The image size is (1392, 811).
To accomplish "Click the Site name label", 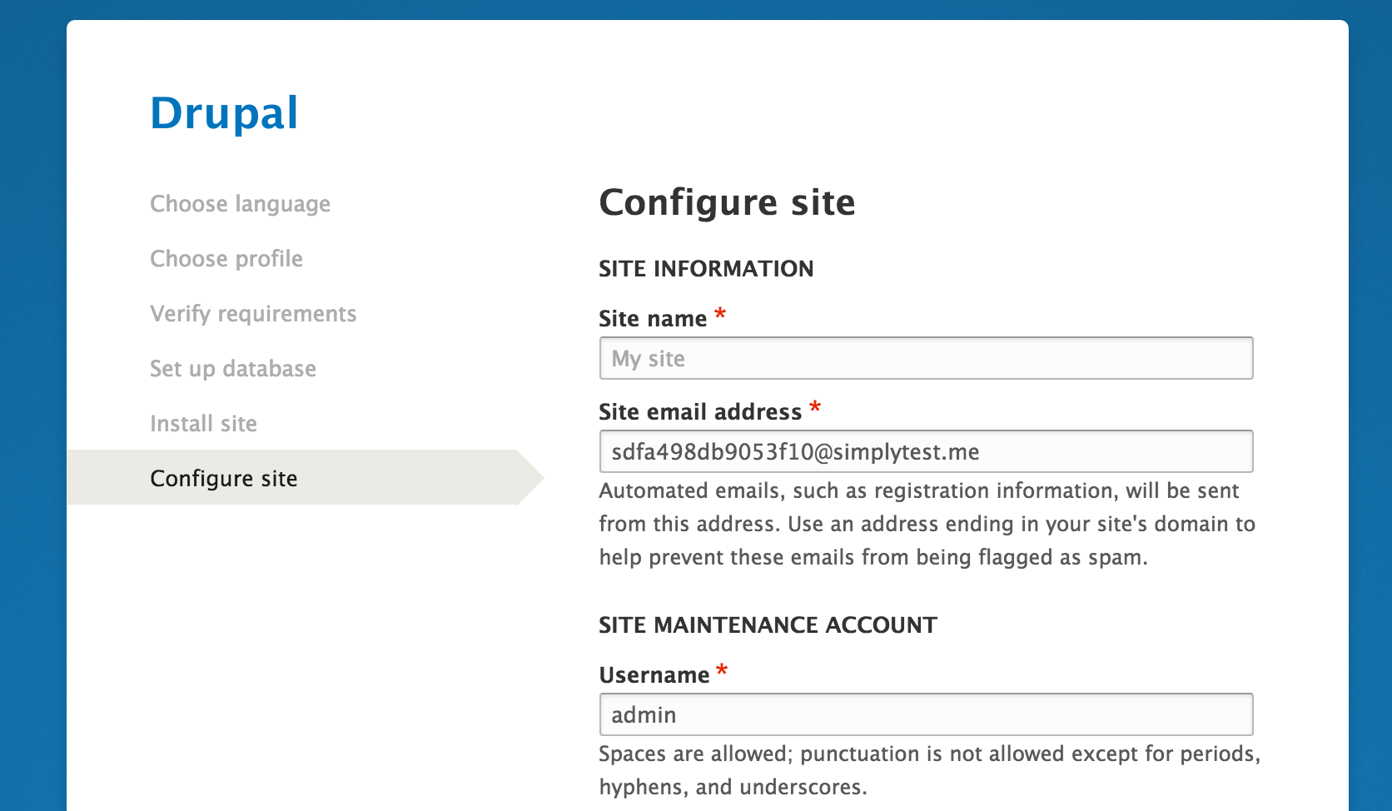I will pyautogui.click(x=653, y=319).
